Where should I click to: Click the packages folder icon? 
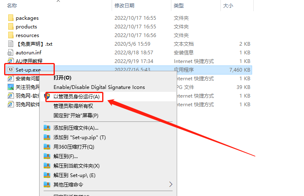point(11,18)
